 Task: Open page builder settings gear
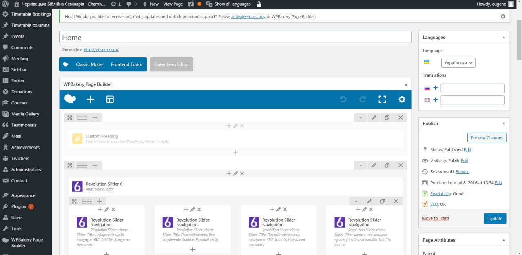(402, 99)
